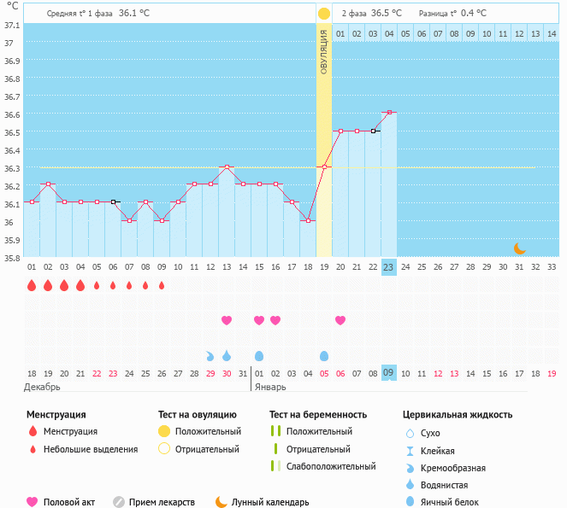
Task: Click the moon icon on cycle day 31
Action: point(519,248)
